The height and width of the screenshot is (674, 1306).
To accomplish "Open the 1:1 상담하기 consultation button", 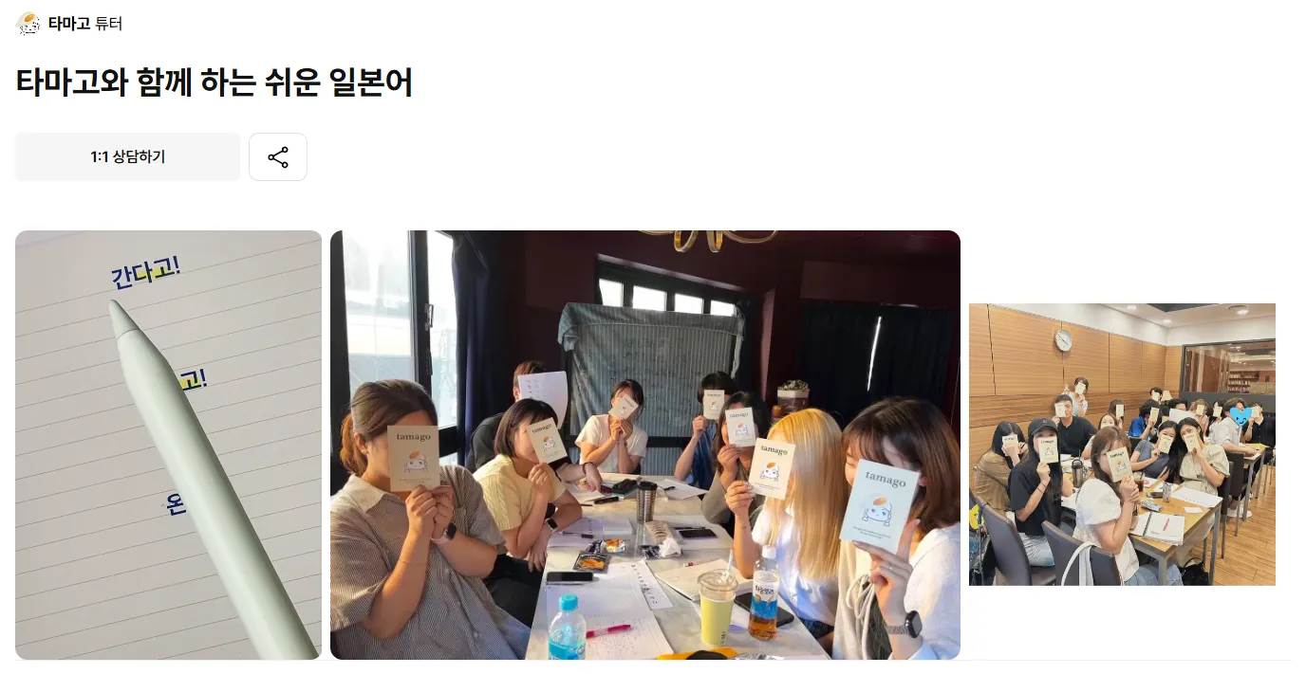I will click(127, 157).
